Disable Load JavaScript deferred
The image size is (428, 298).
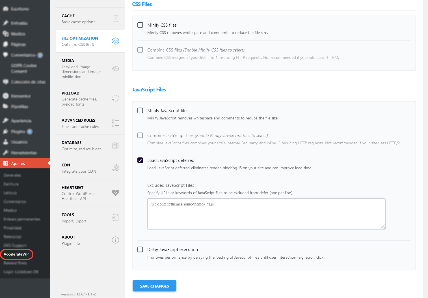pos(140,160)
